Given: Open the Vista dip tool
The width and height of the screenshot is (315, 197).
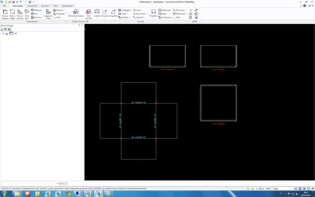Looking at the screenshot, I should (x=27, y=14).
